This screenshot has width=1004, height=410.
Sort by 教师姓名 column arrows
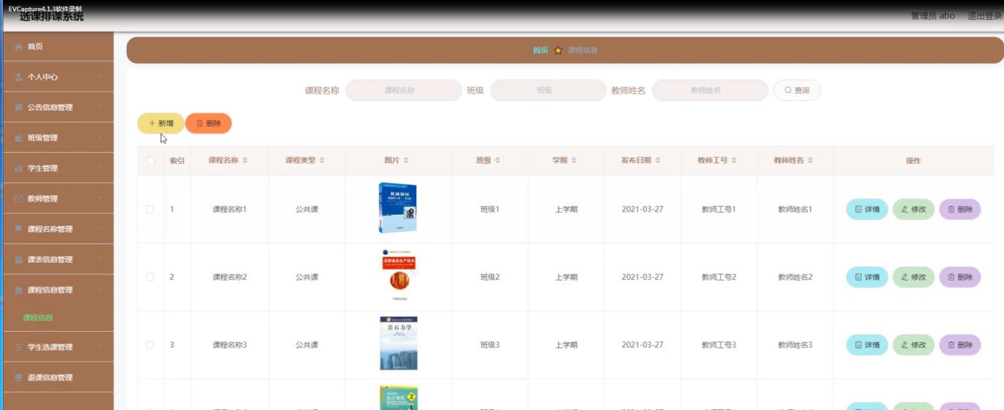(x=810, y=161)
